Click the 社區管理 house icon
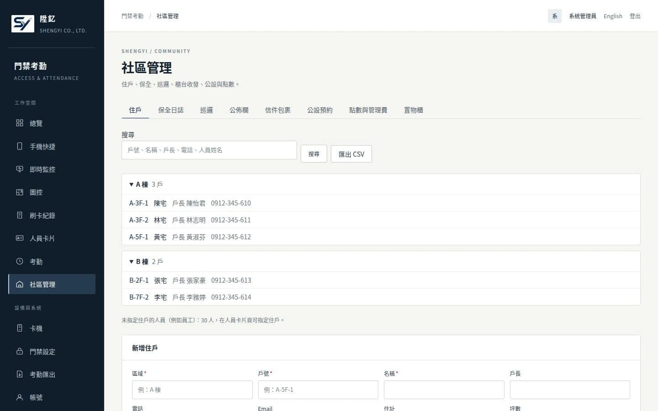This screenshot has height=411, width=658. click(x=20, y=284)
